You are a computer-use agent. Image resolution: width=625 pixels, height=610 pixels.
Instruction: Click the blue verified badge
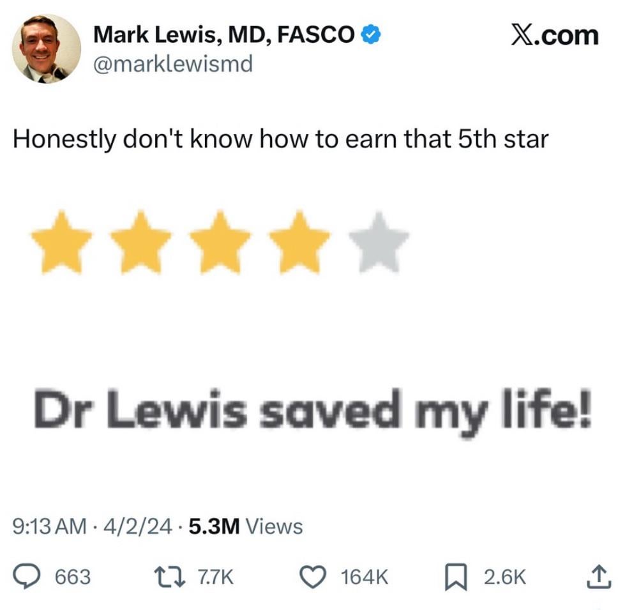click(371, 34)
